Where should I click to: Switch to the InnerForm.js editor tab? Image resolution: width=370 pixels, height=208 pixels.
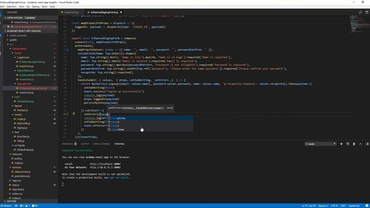click(71, 12)
